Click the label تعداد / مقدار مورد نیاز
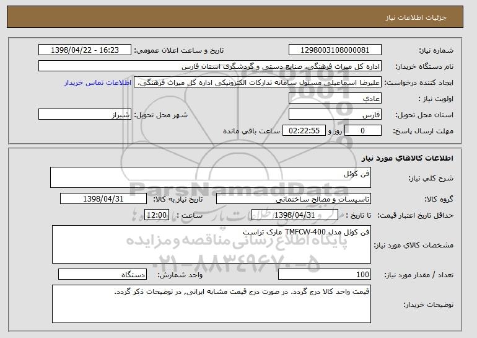Viewport: 477px width, 338px height. (x=419, y=275)
